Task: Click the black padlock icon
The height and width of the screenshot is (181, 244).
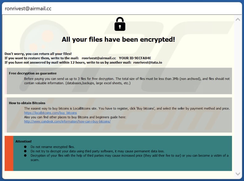Action: pyautogui.click(x=120, y=24)
